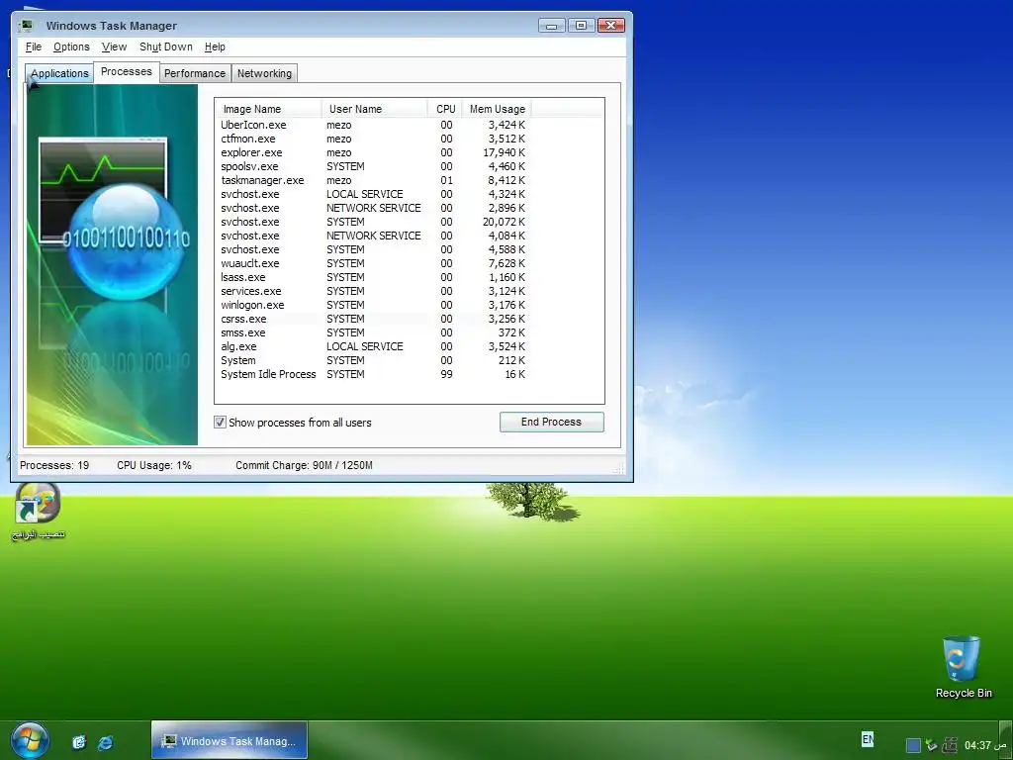Open the Start orb menu
Viewport: 1013px width, 760px height.
[29, 740]
